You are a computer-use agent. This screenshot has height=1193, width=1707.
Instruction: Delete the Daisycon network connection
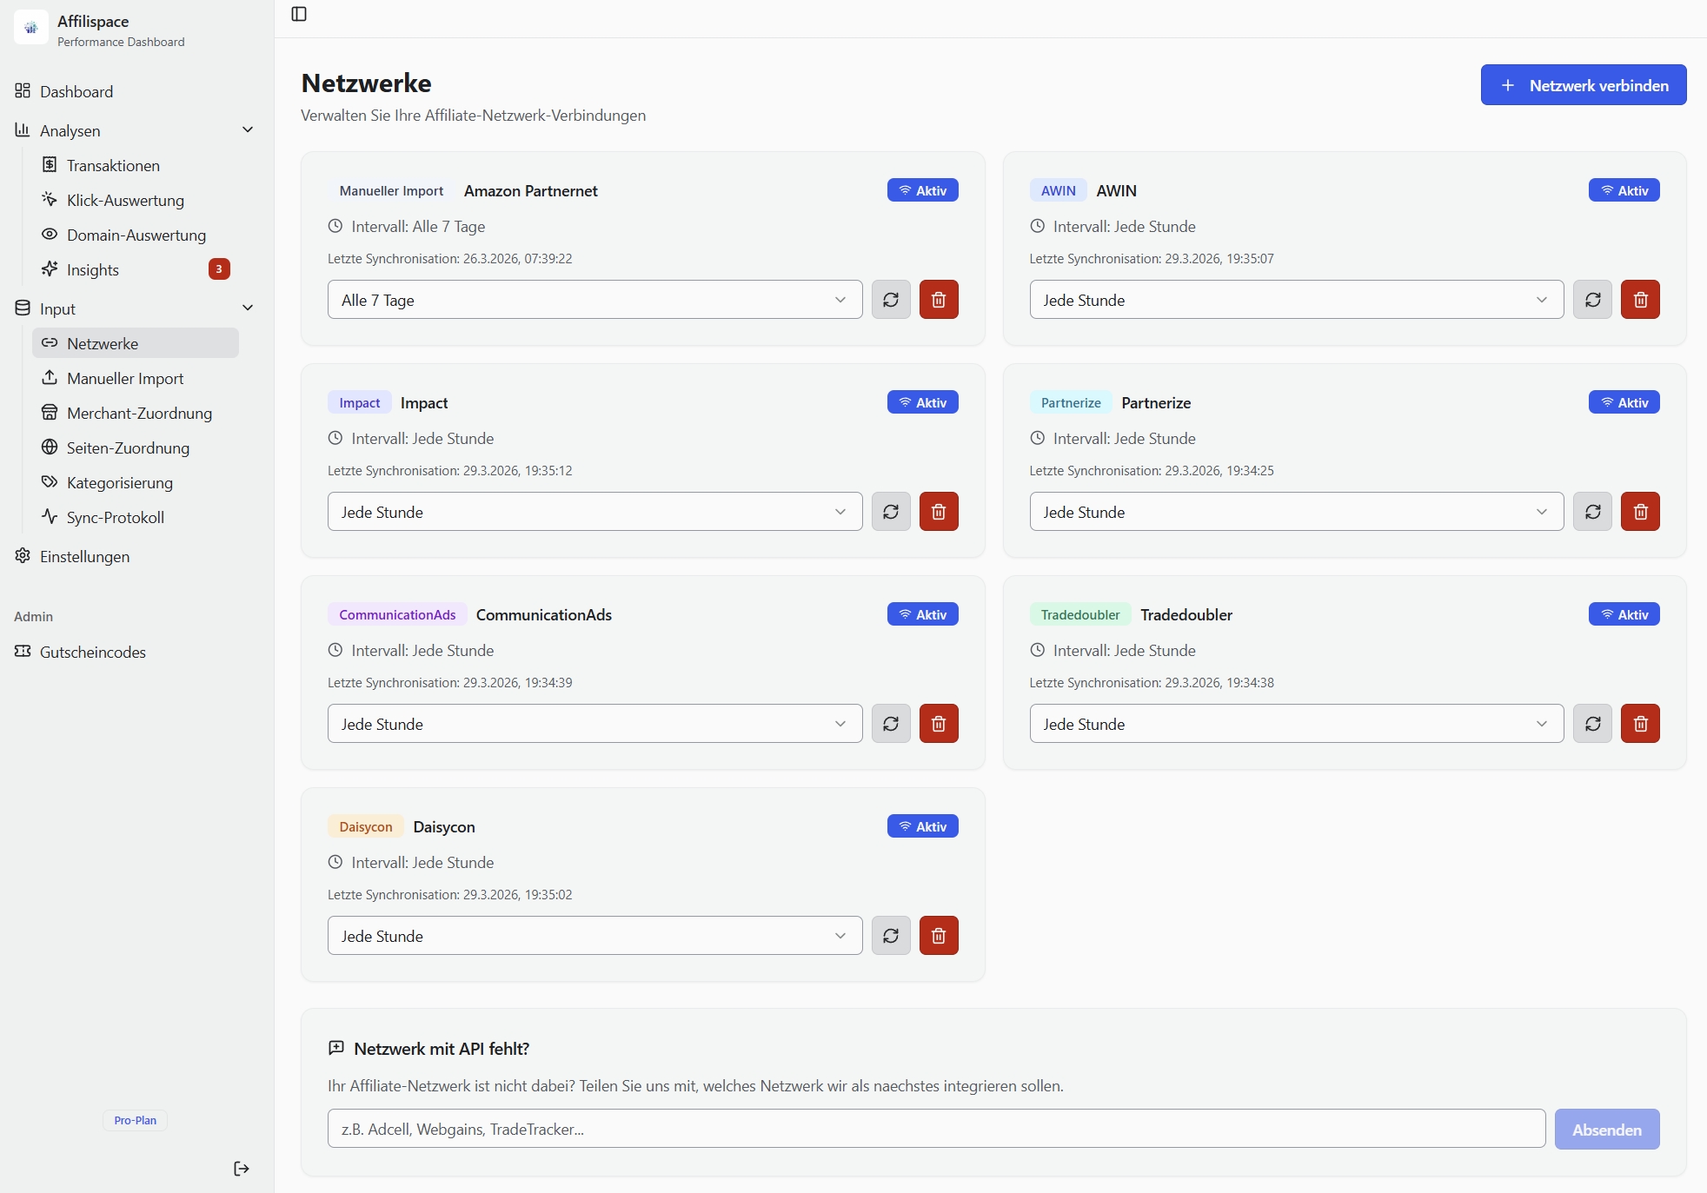click(939, 936)
